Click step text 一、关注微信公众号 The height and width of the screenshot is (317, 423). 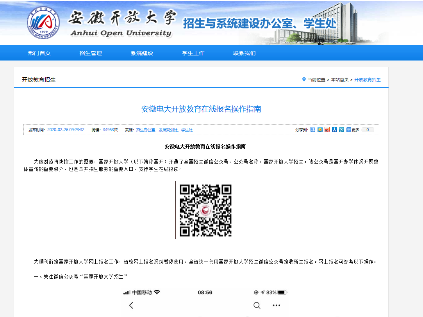[x=80, y=276]
